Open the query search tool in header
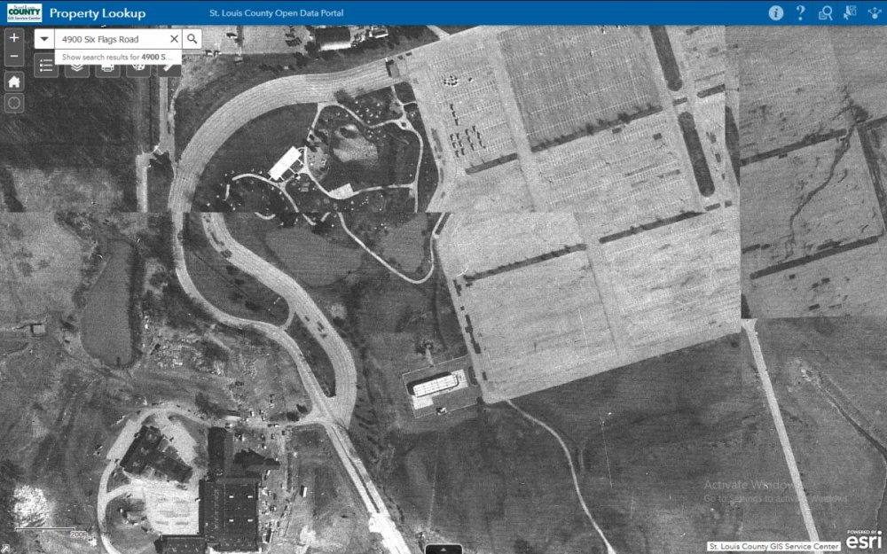The image size is (887, 554). 825,12
